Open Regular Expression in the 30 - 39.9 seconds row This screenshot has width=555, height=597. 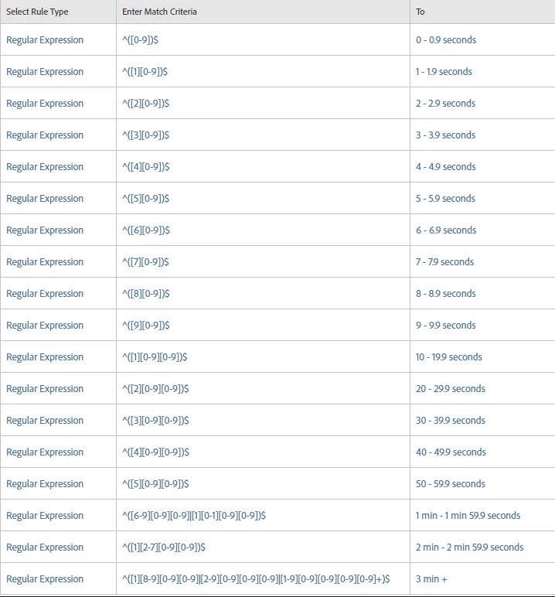click(45, 421)
